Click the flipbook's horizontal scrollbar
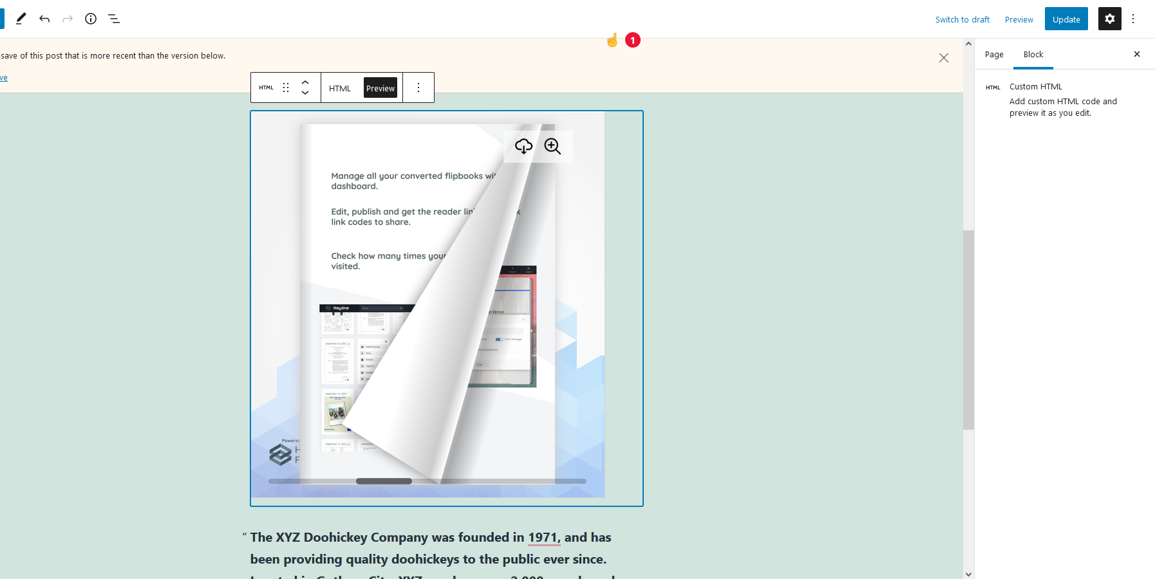The image size is (1155, 579). 382,481
